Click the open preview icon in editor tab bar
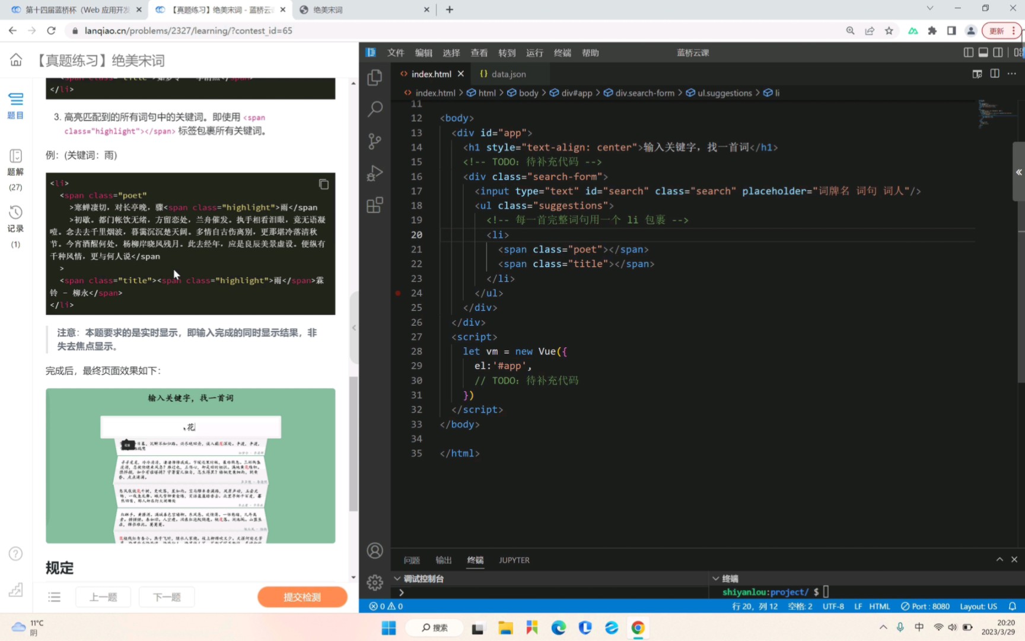 [977, 74]
